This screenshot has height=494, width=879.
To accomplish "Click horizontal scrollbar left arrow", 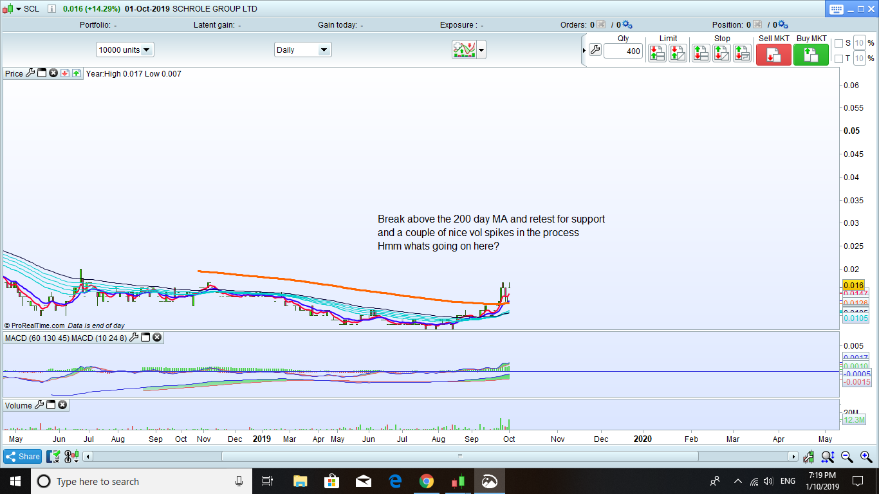I will tap(89, 457).
